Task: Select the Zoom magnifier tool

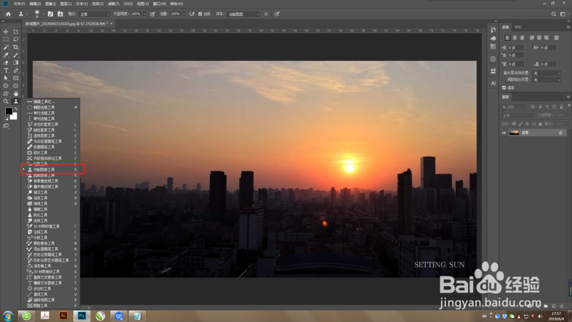Action: pyautogui.click(x=6, y=101)
